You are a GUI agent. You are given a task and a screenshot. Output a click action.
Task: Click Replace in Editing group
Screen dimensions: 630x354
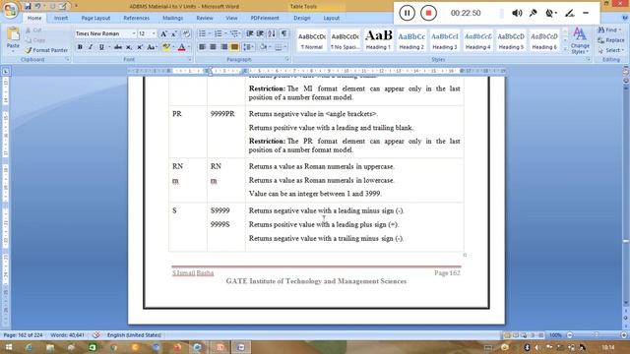(x=610, y=40)
